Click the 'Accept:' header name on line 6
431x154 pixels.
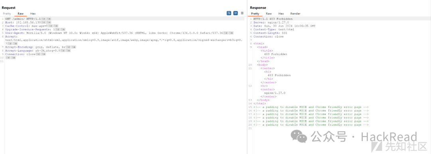point(11,37)
